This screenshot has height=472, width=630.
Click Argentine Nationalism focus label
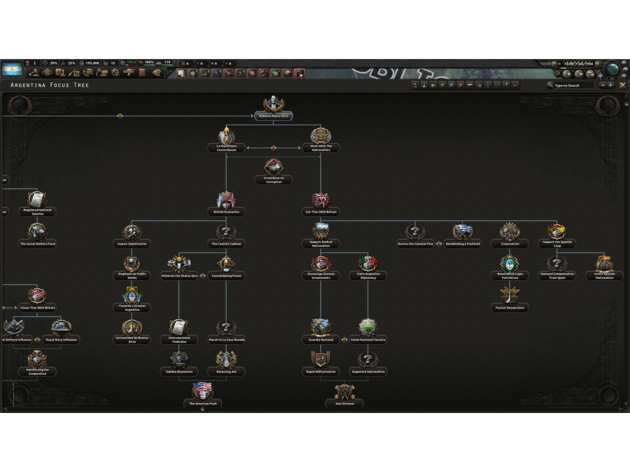click(x=368, y=372)
